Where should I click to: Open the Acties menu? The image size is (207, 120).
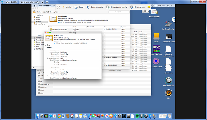pyautogui.click(x=68, y=7)
